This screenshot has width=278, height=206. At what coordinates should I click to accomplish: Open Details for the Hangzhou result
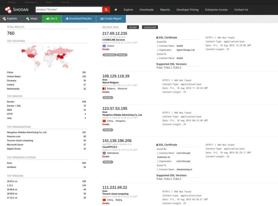click(x=106, y=124)
